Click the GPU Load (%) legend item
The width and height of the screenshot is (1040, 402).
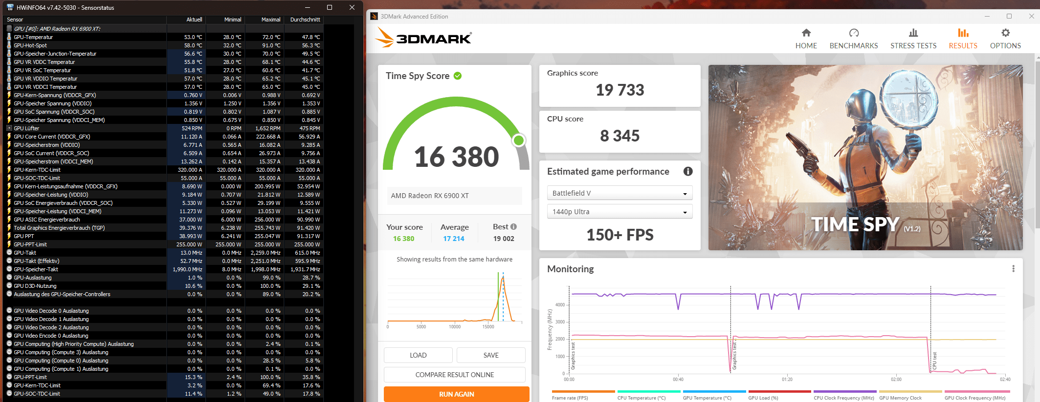point(779,395)
